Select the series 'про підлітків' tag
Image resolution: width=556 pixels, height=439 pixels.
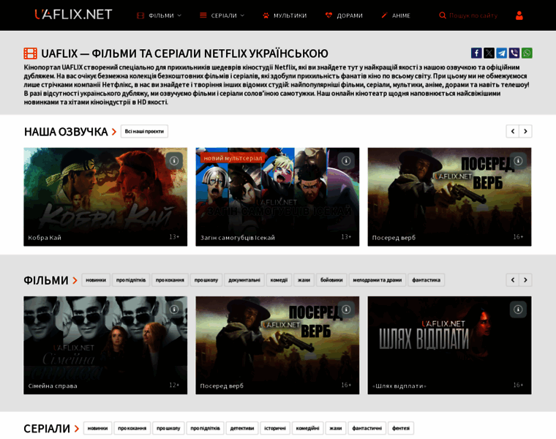(x=205, y=428)
